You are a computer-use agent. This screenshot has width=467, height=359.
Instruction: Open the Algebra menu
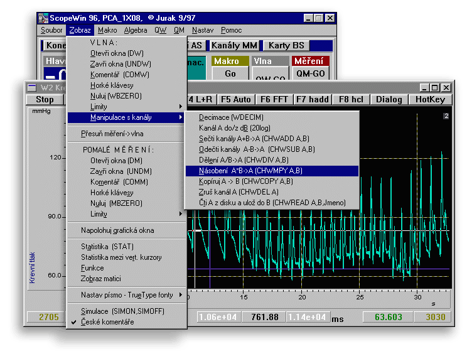[136, 30]
